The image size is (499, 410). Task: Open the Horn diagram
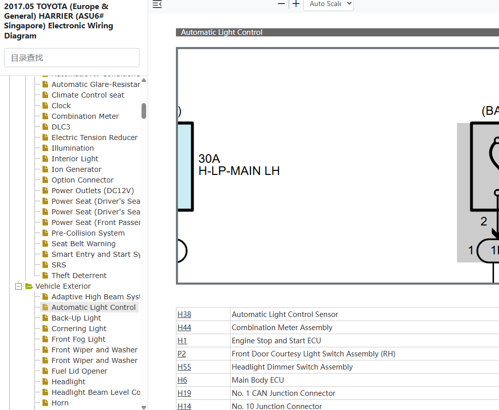(60, 403)
